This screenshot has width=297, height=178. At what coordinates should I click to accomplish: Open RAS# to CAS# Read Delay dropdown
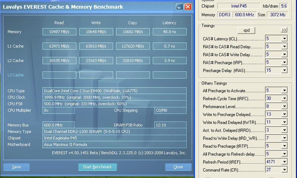pyautogui.click(x=284, y=46)
